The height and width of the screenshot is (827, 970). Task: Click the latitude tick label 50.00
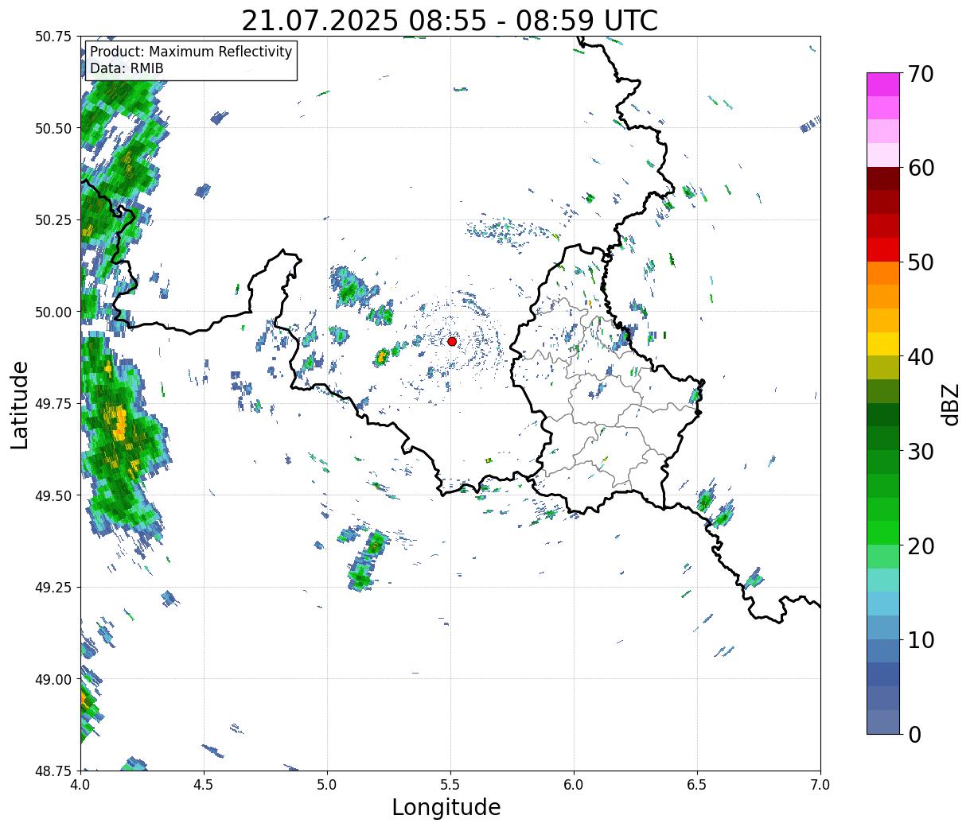[53, 312]
